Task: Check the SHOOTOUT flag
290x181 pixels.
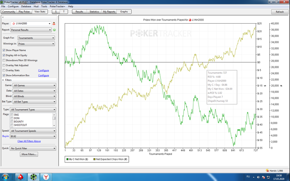Action: pyautogui.click(x=12, y=125)
